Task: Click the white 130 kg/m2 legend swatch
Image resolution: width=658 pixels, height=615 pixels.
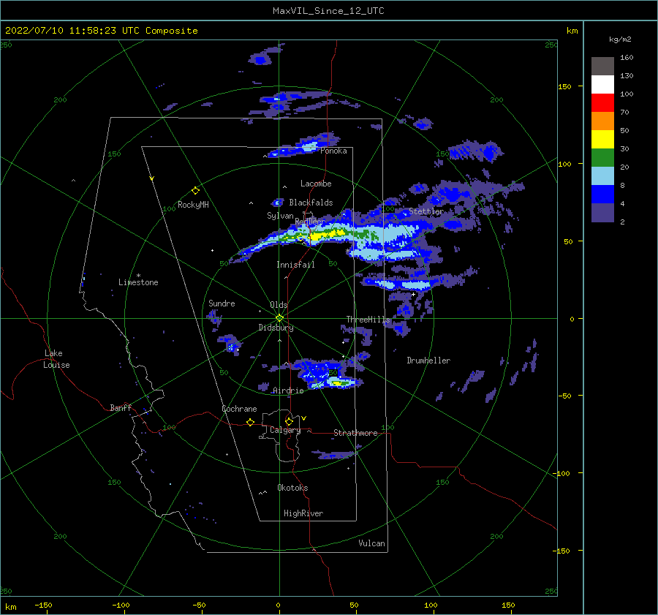Action: click(602, 84)
